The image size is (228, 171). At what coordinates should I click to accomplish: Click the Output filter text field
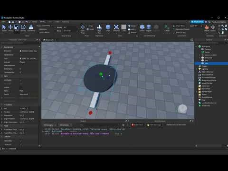(x=99, y=125)
